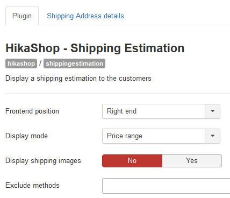Click the shippingestimation element badge
The image size is (230, 198).
74,63
